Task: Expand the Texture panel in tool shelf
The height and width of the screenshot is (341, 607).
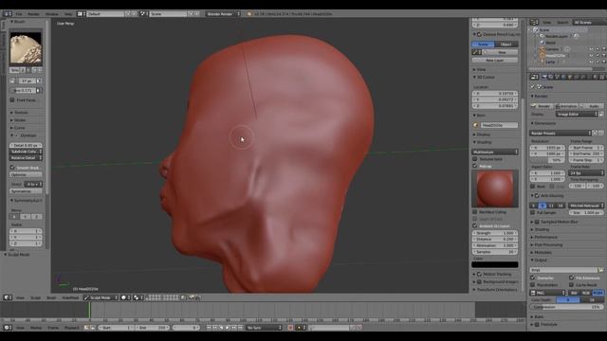Action: tap(21, 113)
